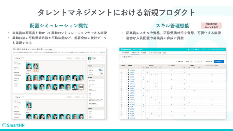The height and width of the screenshot is (131, 233).
Task: Switch to the スキルマップ tab
Action: click(x=135, y=53)
